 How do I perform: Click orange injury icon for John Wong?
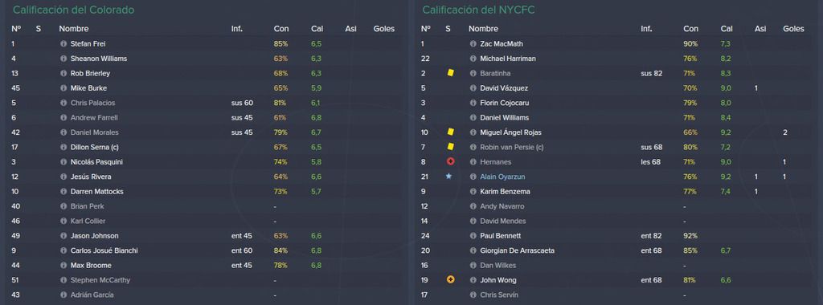click(x=450, y=280)
